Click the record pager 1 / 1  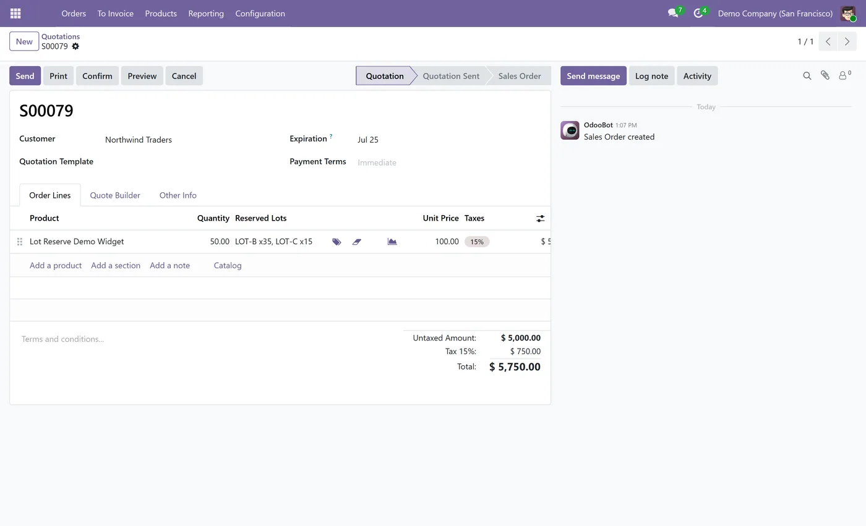pyautogui.click(x=805, y=41)
